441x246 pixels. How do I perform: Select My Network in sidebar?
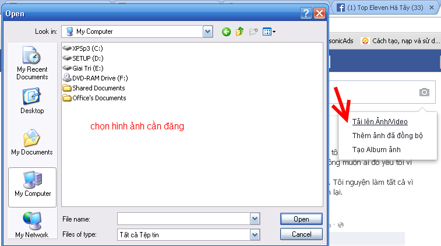pyautogui.click(x=32, y=225)
